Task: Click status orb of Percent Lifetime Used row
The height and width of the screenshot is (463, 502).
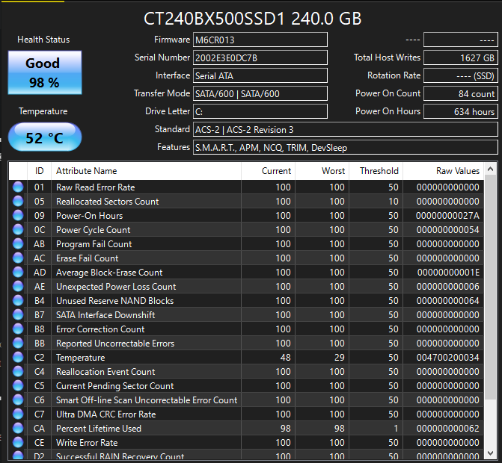Action: click(18, 428)
